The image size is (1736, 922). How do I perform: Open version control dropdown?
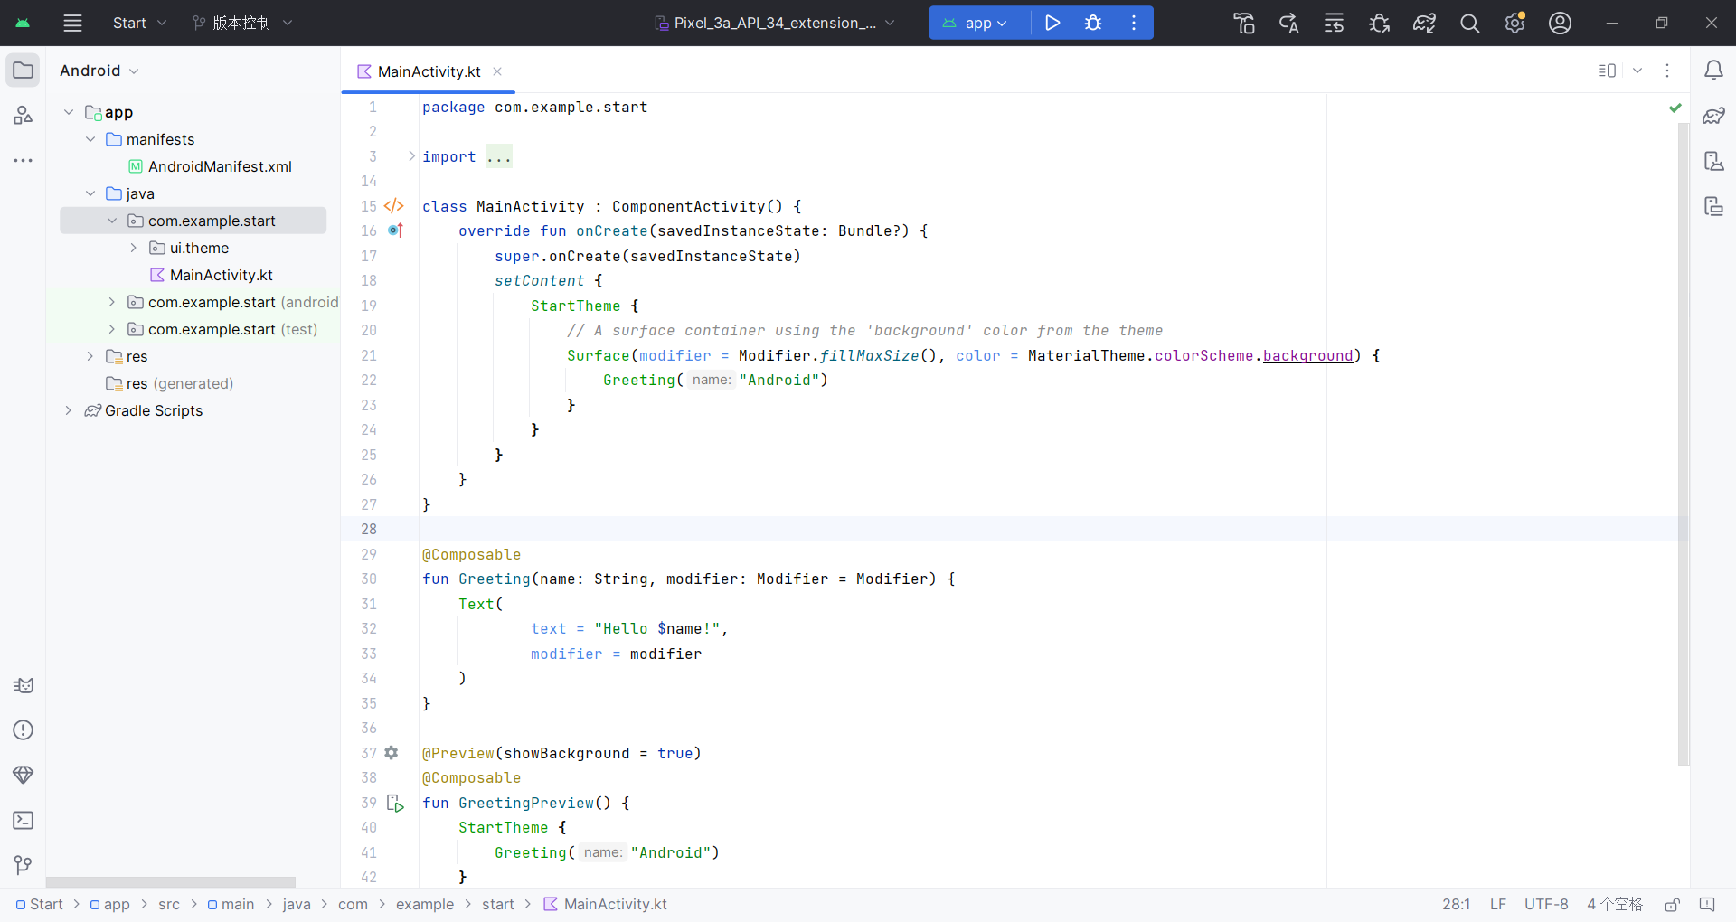click(x=242, y=24)
